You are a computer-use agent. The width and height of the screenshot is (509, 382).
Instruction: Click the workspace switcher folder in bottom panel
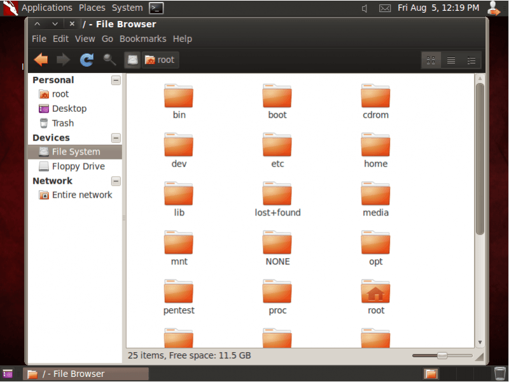tap(431, 374)
